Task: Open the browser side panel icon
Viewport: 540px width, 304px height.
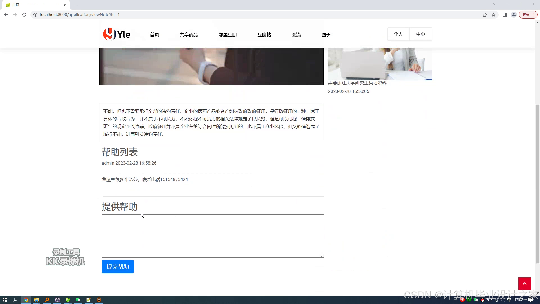Action: click(505, 15)
